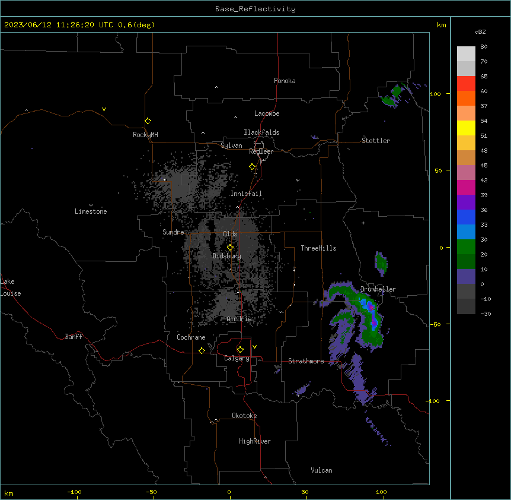
Task: Click the km unit label at bottom left
Action: [x=9, y=493]
